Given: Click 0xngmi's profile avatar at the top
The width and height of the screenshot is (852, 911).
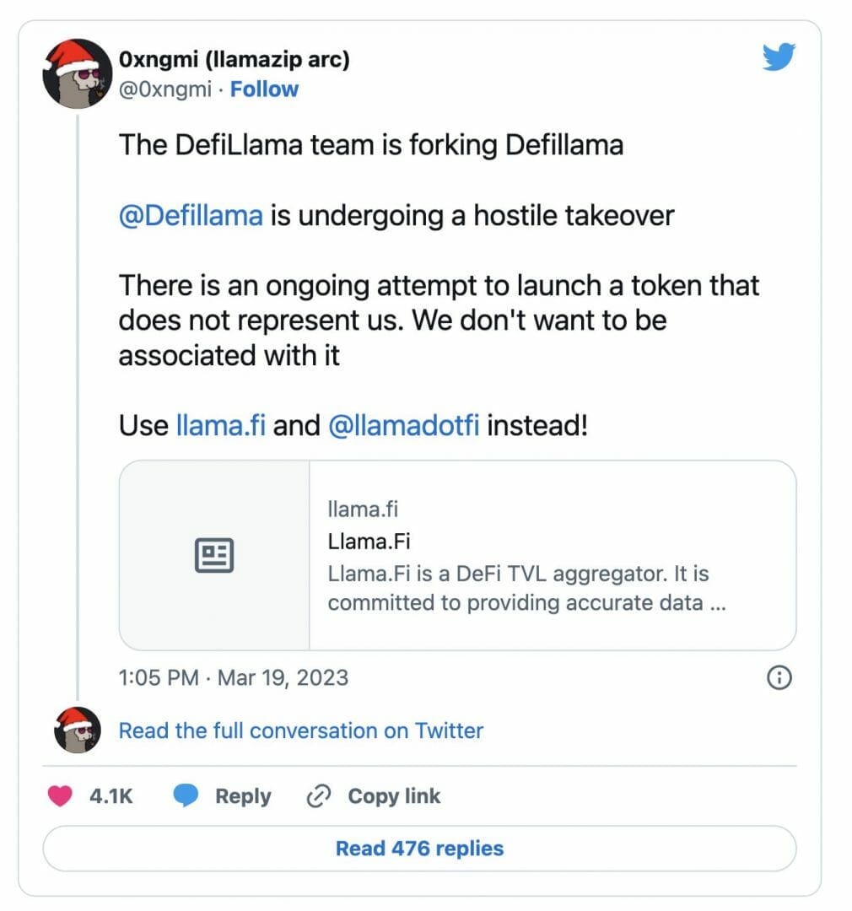Looking at the screenshot, I should pos(77,74).
